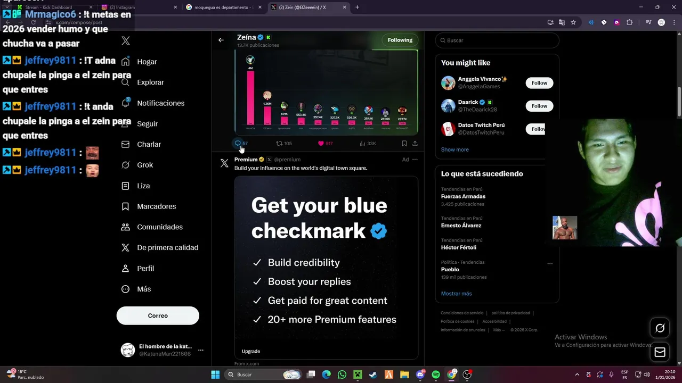Open WhatsApp from the taskbar
The height and width of the screenshot is (383, 682).
coord(342,374)
